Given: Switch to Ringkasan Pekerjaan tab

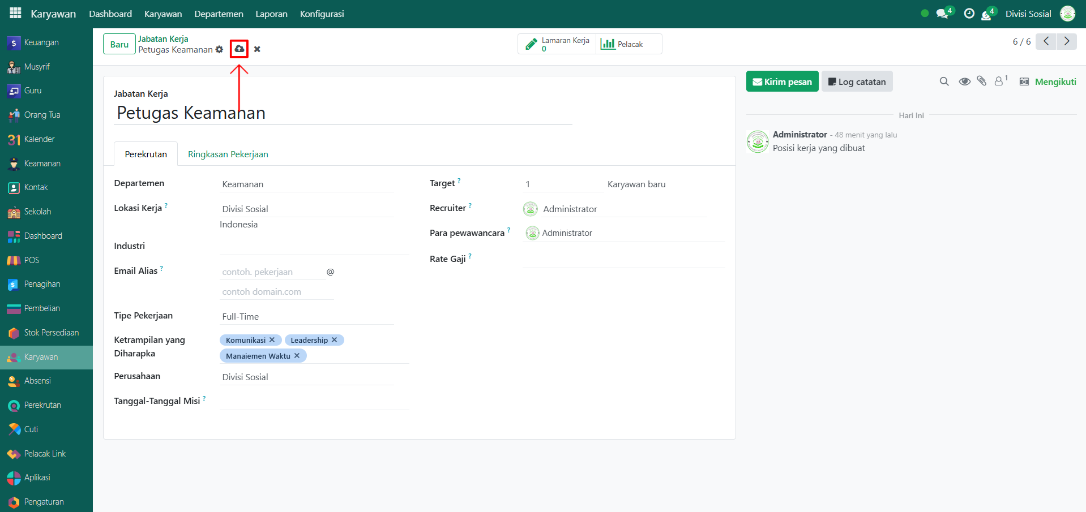Looking at the screenshot, I should (228, 154).
